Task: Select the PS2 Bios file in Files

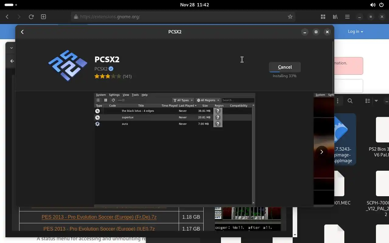Action: pyautogui.click(x=380, y=137)
